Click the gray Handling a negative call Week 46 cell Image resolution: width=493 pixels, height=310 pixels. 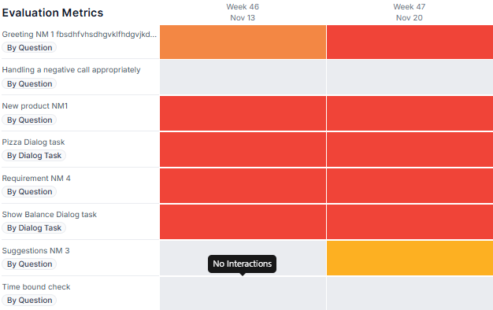click(243, 77)
